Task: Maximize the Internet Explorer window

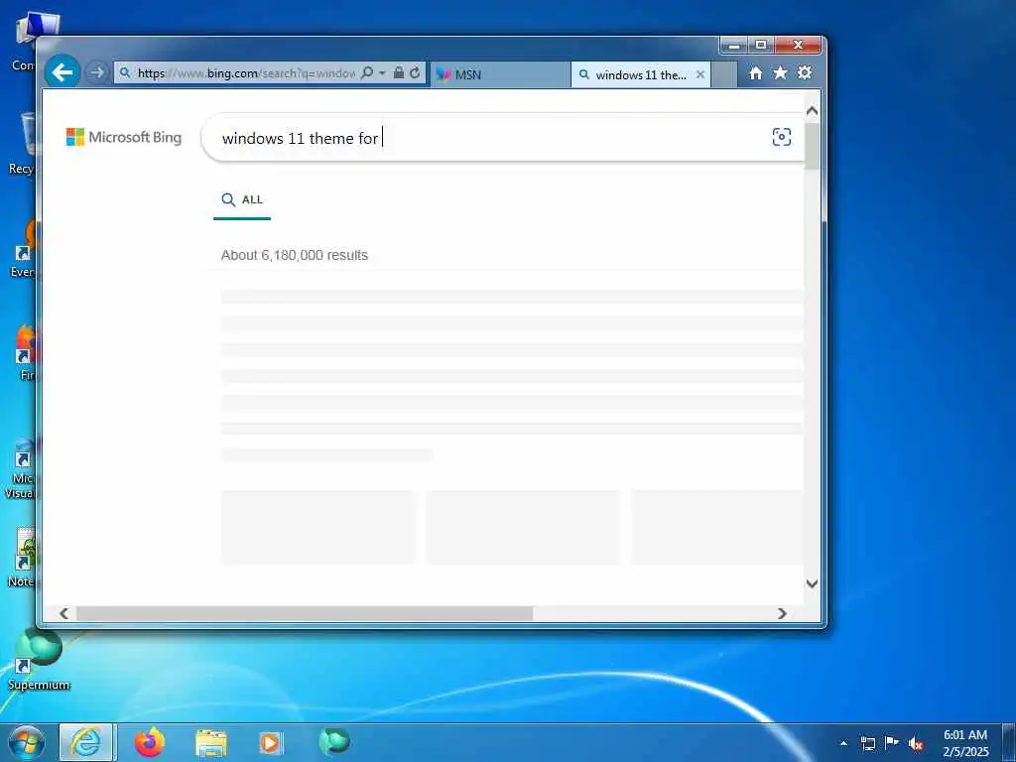Action: point(761,46)
